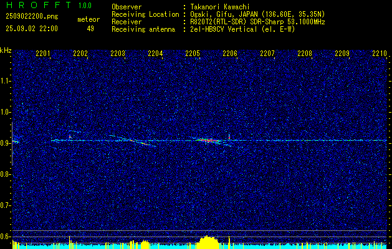Viewport: 392px width, 249px height.
Task: Click the Ogaki, Gifu, JAPAN location text
Action: pos(257,14)
